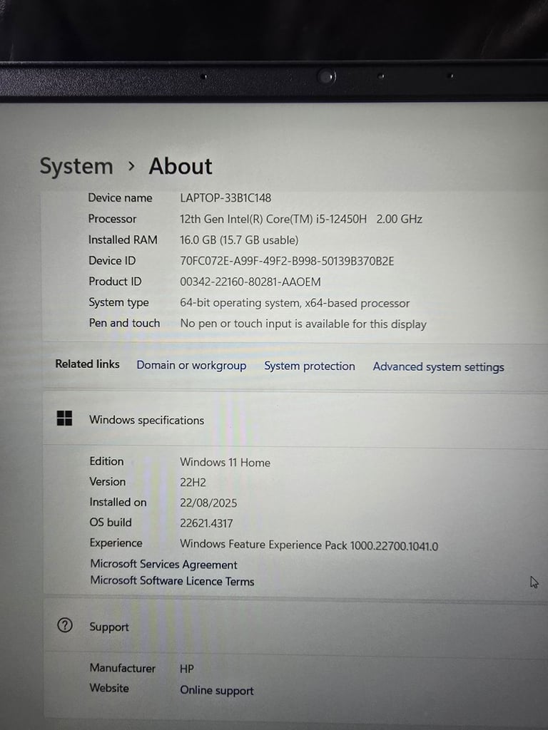Viewport: 548px width, 730px height.
Task: Open the Online support website link
Action: pyautogui.click(x=217, y=690)
